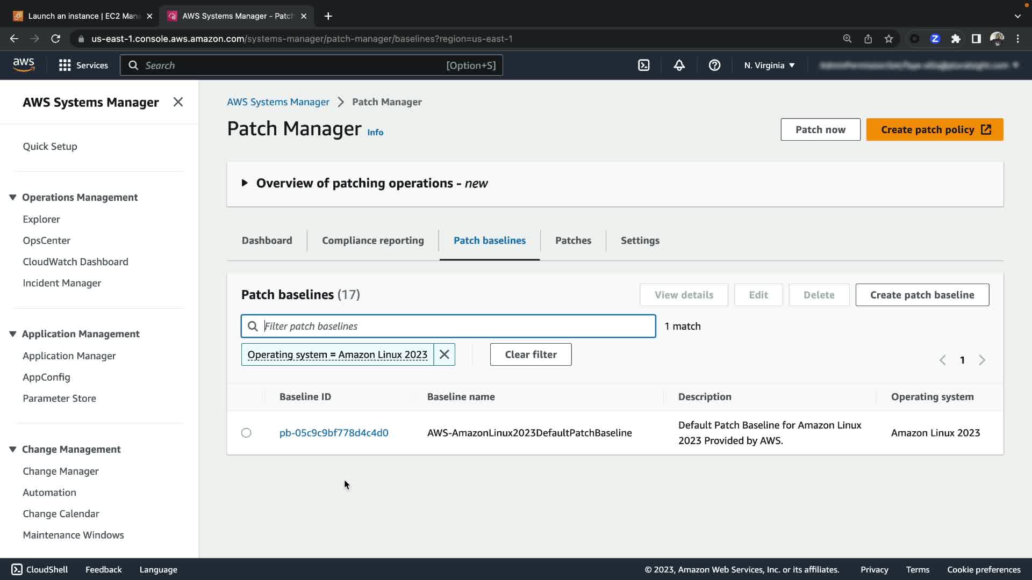Screen dimensions: 1032x580
Task: Switch to the Patches tab
Action: (x=573, y=241)
